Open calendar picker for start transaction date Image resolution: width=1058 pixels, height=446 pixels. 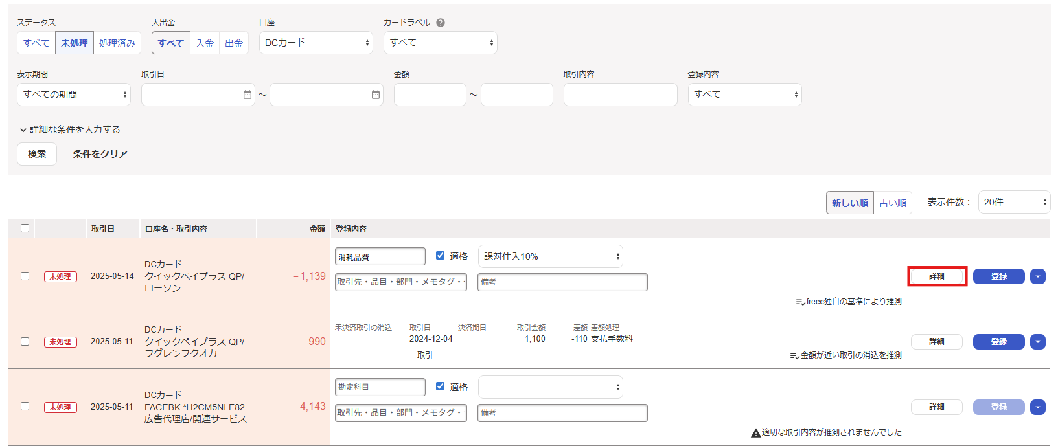(x=247, y=95)
